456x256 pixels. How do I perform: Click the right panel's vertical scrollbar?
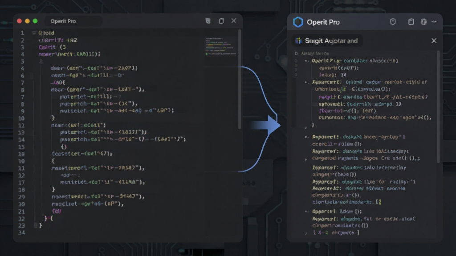click(x=438, y=107)
